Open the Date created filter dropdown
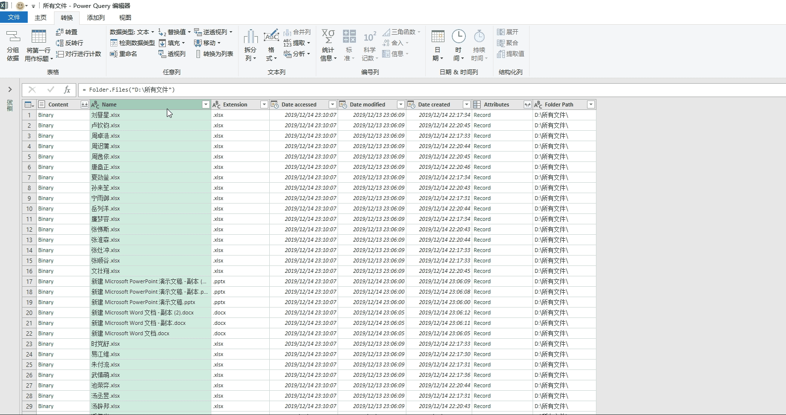 (466, 104)
